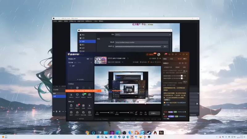Select the Output category in OBS settings
Viewport: 247px width, 139px height.
(87, 45)
